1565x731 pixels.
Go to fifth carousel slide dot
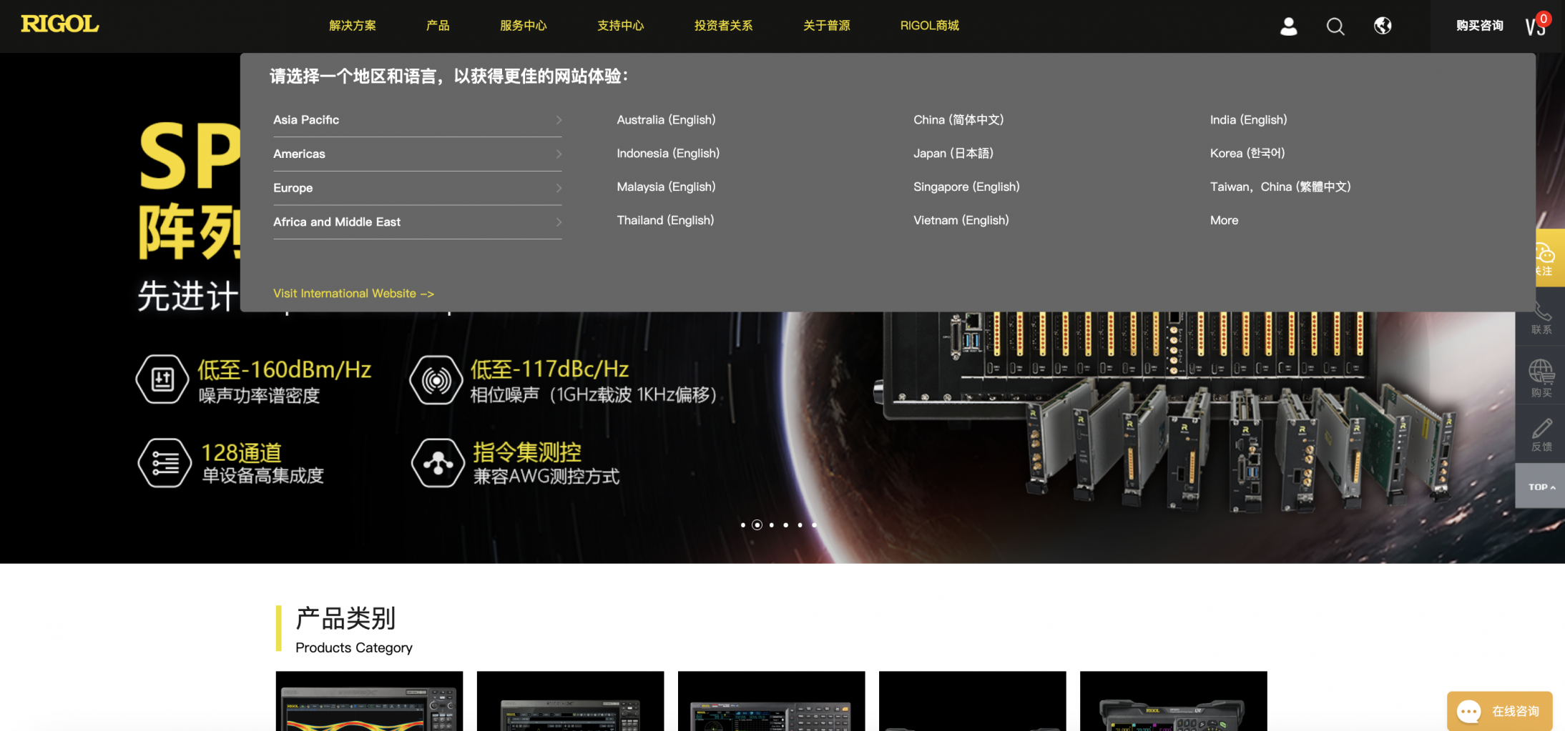(800, 525)
